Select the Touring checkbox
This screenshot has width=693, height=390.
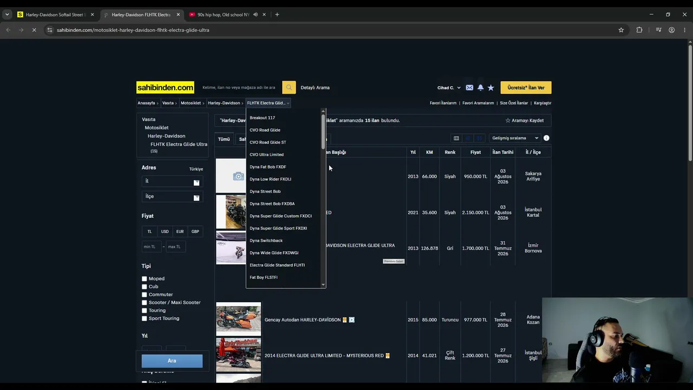(x=145, y=310)
